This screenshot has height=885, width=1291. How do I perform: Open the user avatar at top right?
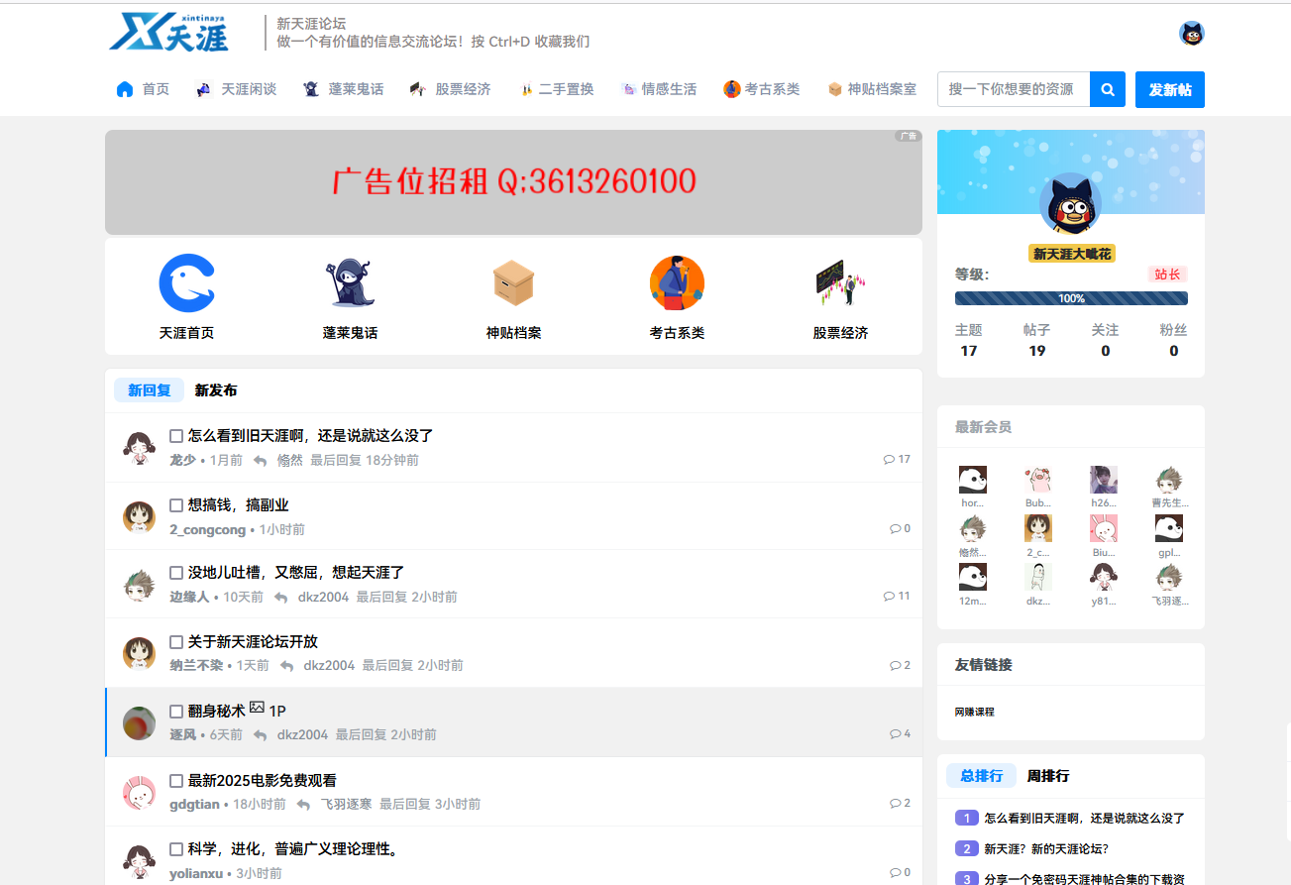click(x=1192, y=33)
